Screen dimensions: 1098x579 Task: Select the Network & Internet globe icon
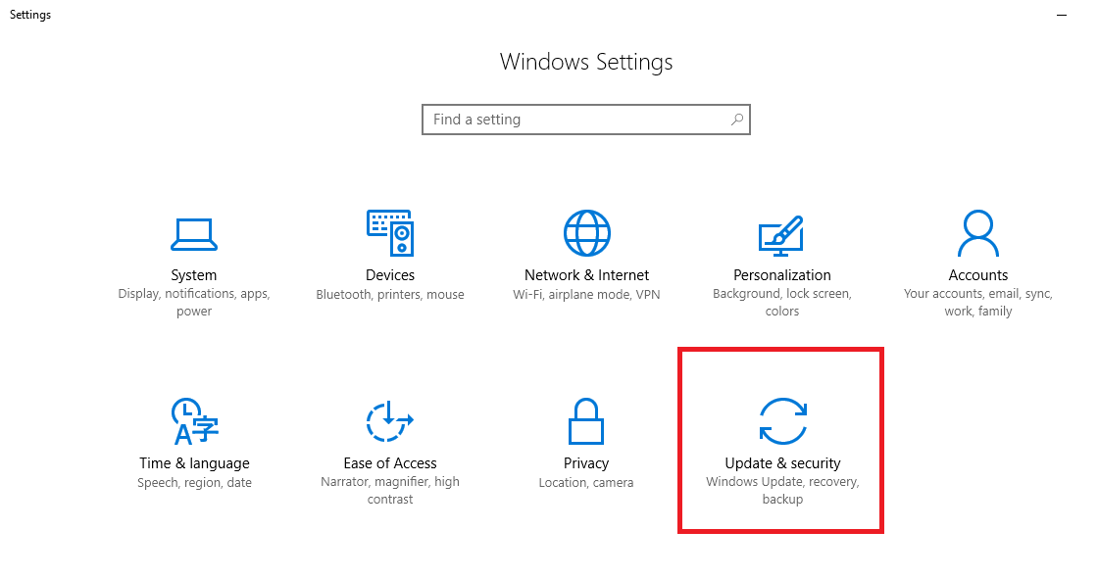pos(587,233)
